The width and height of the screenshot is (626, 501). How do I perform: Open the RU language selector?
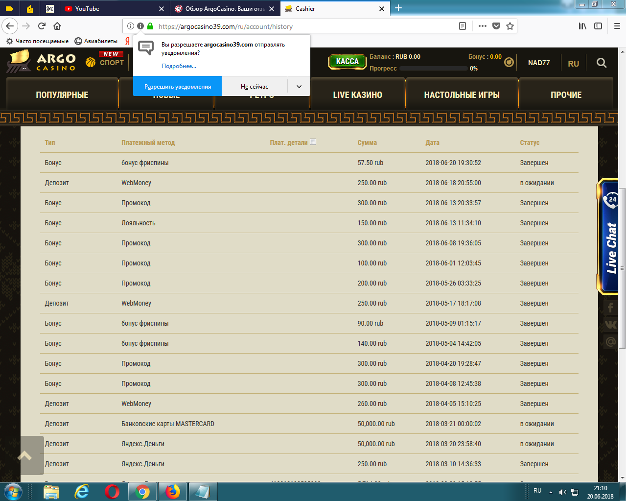point(574,64)
